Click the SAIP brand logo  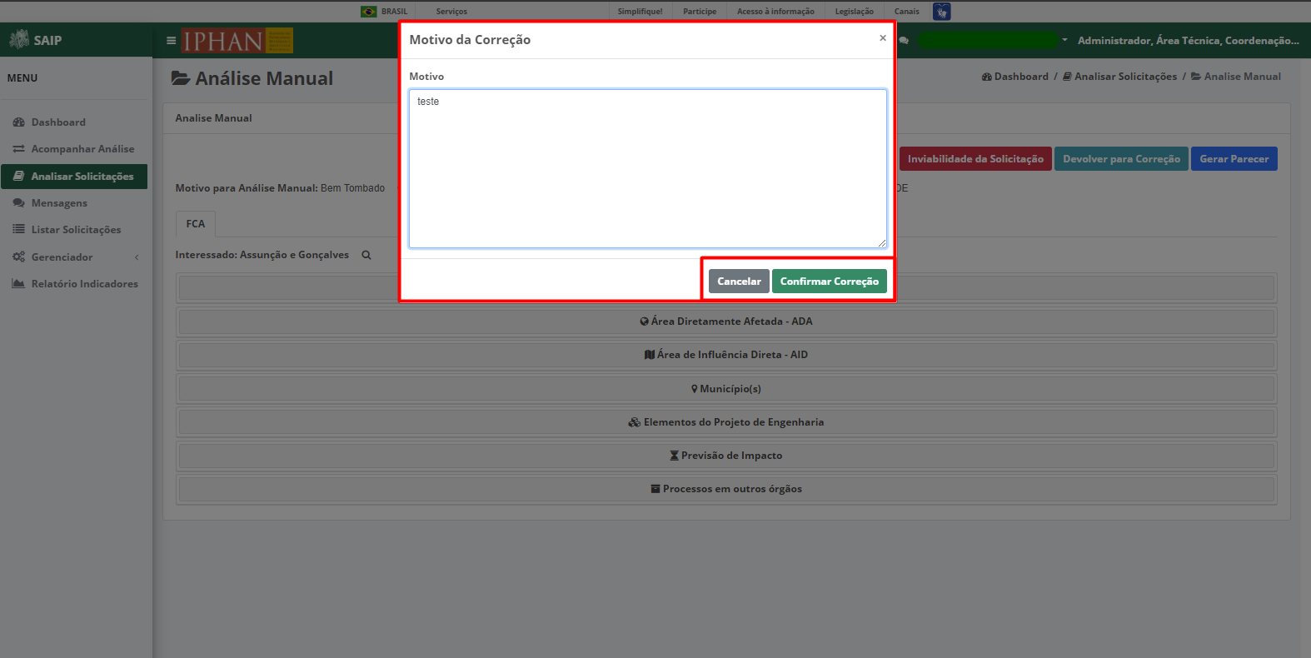36,40
